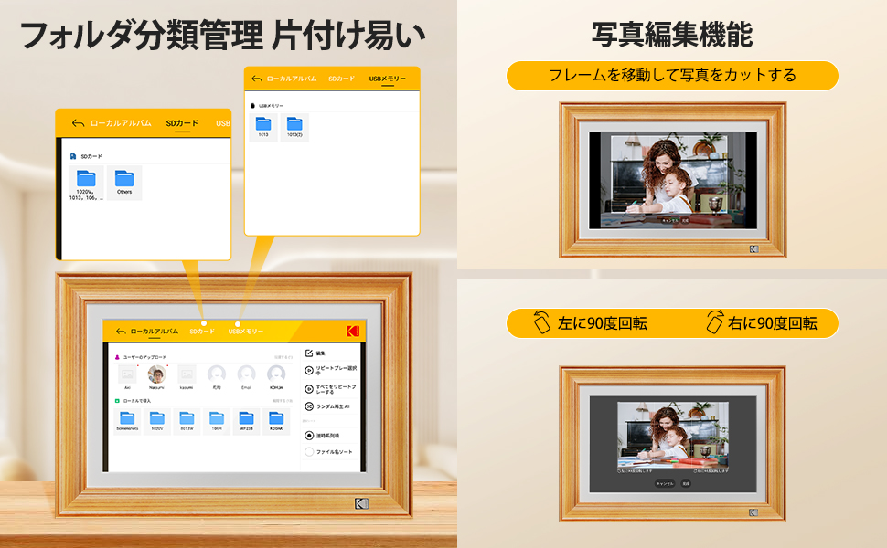This screenshot has height=548, width=887.
Task: Click manage link beside ユーザーのアップロード header
Action: (x=283, y=357)
